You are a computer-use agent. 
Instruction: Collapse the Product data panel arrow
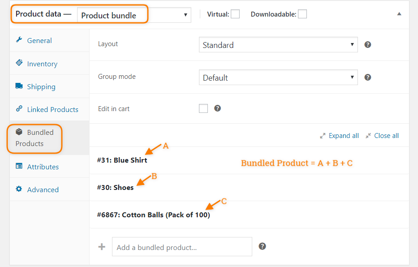click(399, 14)
